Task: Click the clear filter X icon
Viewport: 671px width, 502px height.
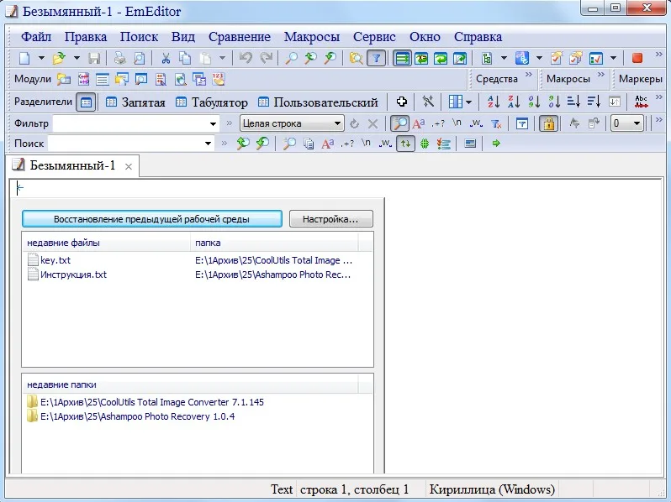Action: 372,124
